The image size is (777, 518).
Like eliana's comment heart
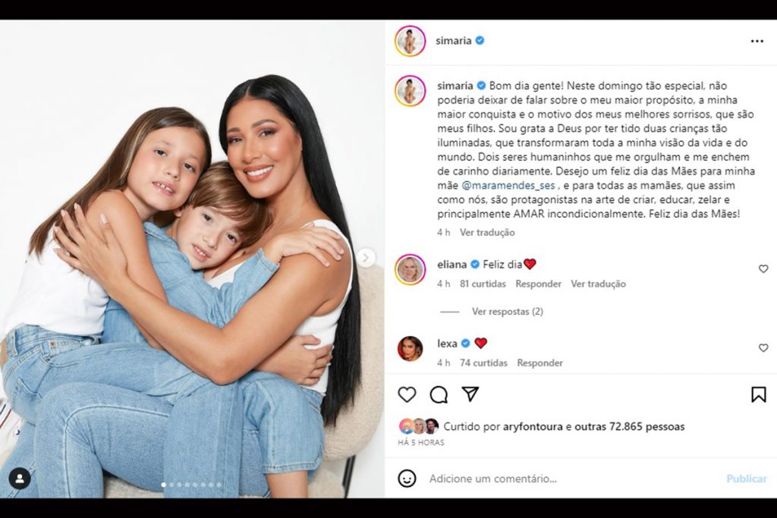point(763,269)
